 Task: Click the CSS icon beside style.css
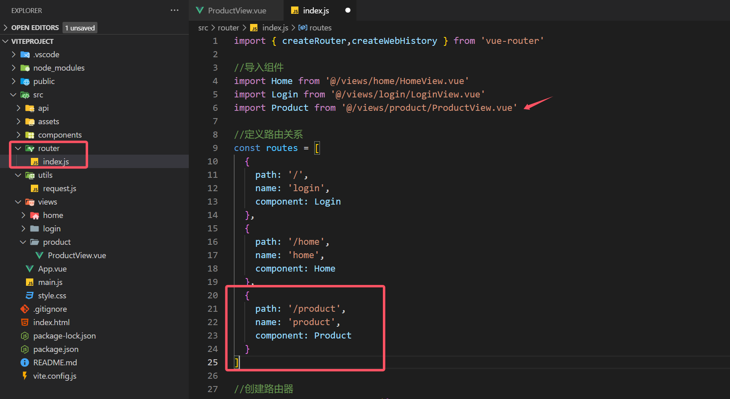click(x=30, y=295)
